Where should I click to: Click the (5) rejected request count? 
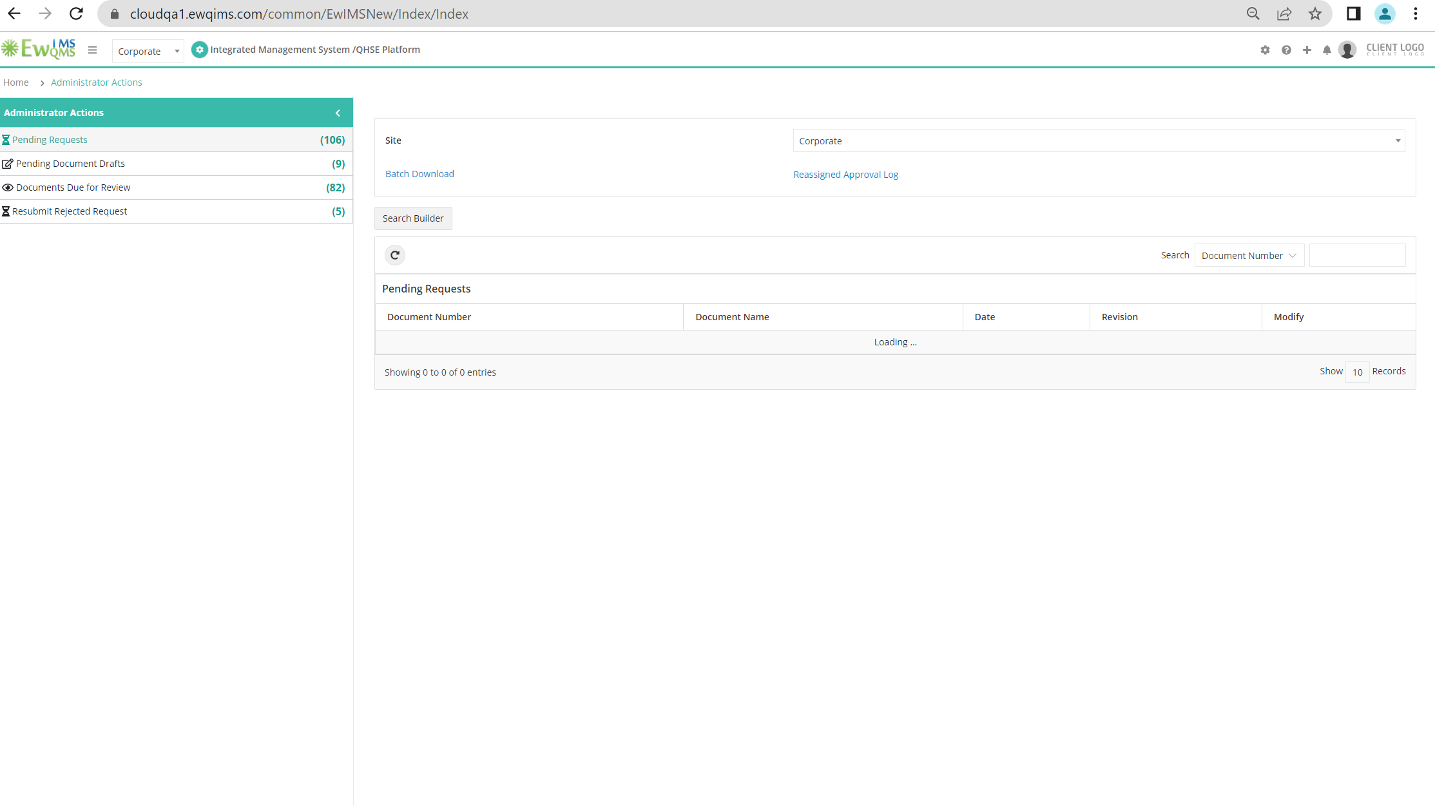[338, 211]
